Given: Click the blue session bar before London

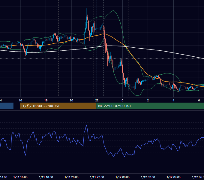Looking at the screenshot, I should 7,106.
